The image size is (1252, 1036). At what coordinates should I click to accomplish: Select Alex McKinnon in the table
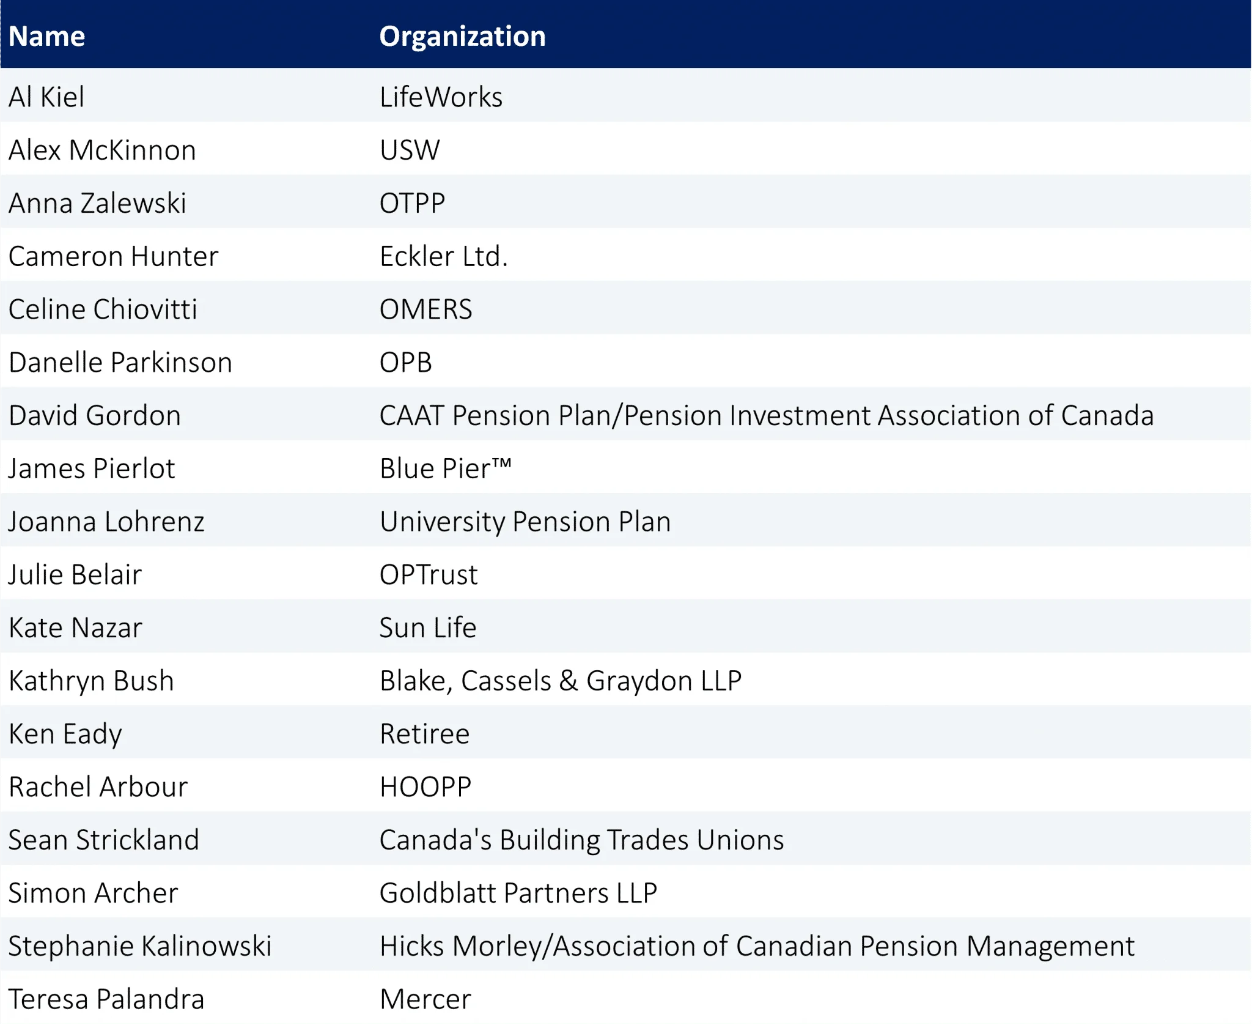point(102,150)
